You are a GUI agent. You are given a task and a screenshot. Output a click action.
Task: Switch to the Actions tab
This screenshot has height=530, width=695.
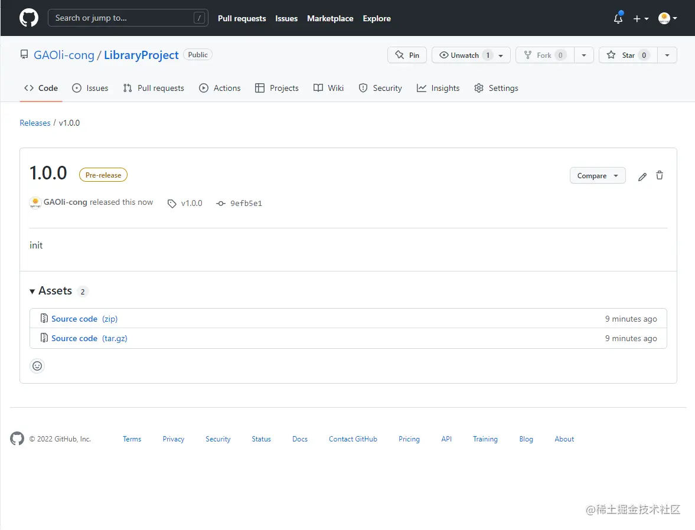(220, 88)
